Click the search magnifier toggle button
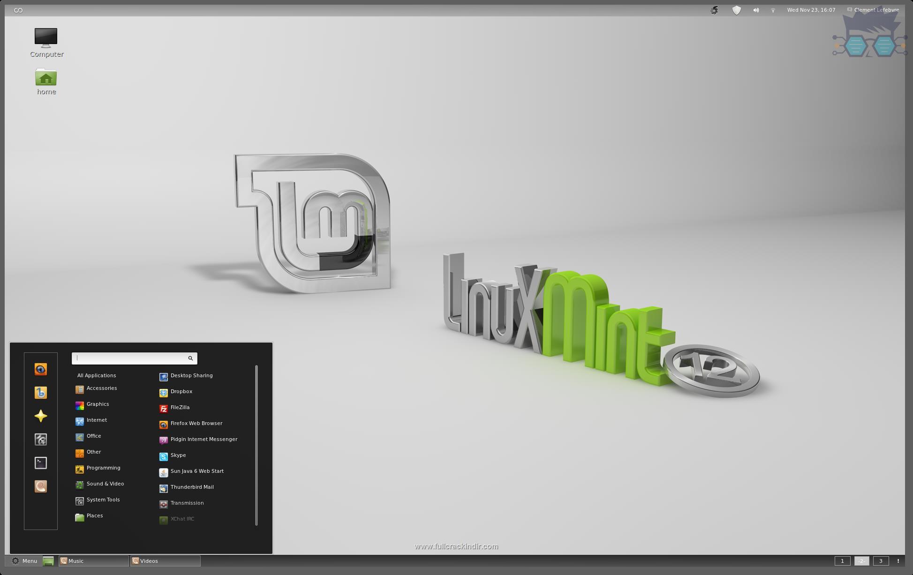The image size is (913, 575). [191, 358]
